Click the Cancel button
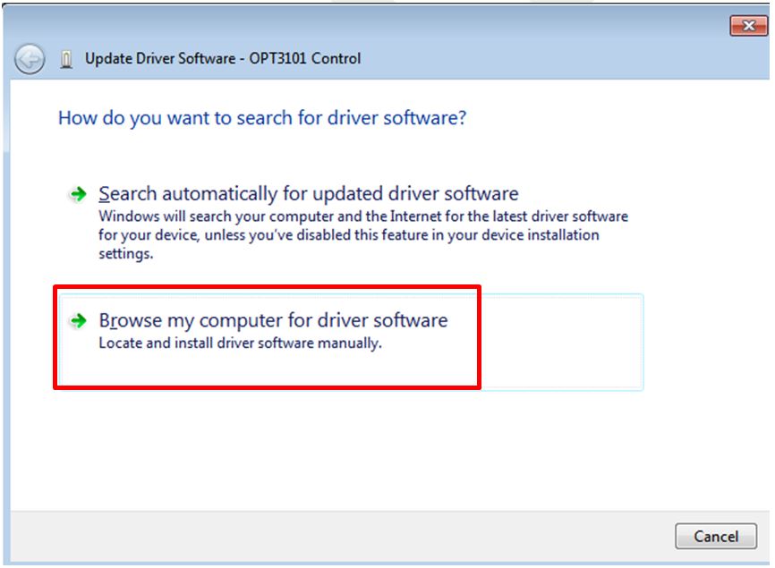Viewport: 775px width, 568px height. pyautogui.click(x=716, y=536)
